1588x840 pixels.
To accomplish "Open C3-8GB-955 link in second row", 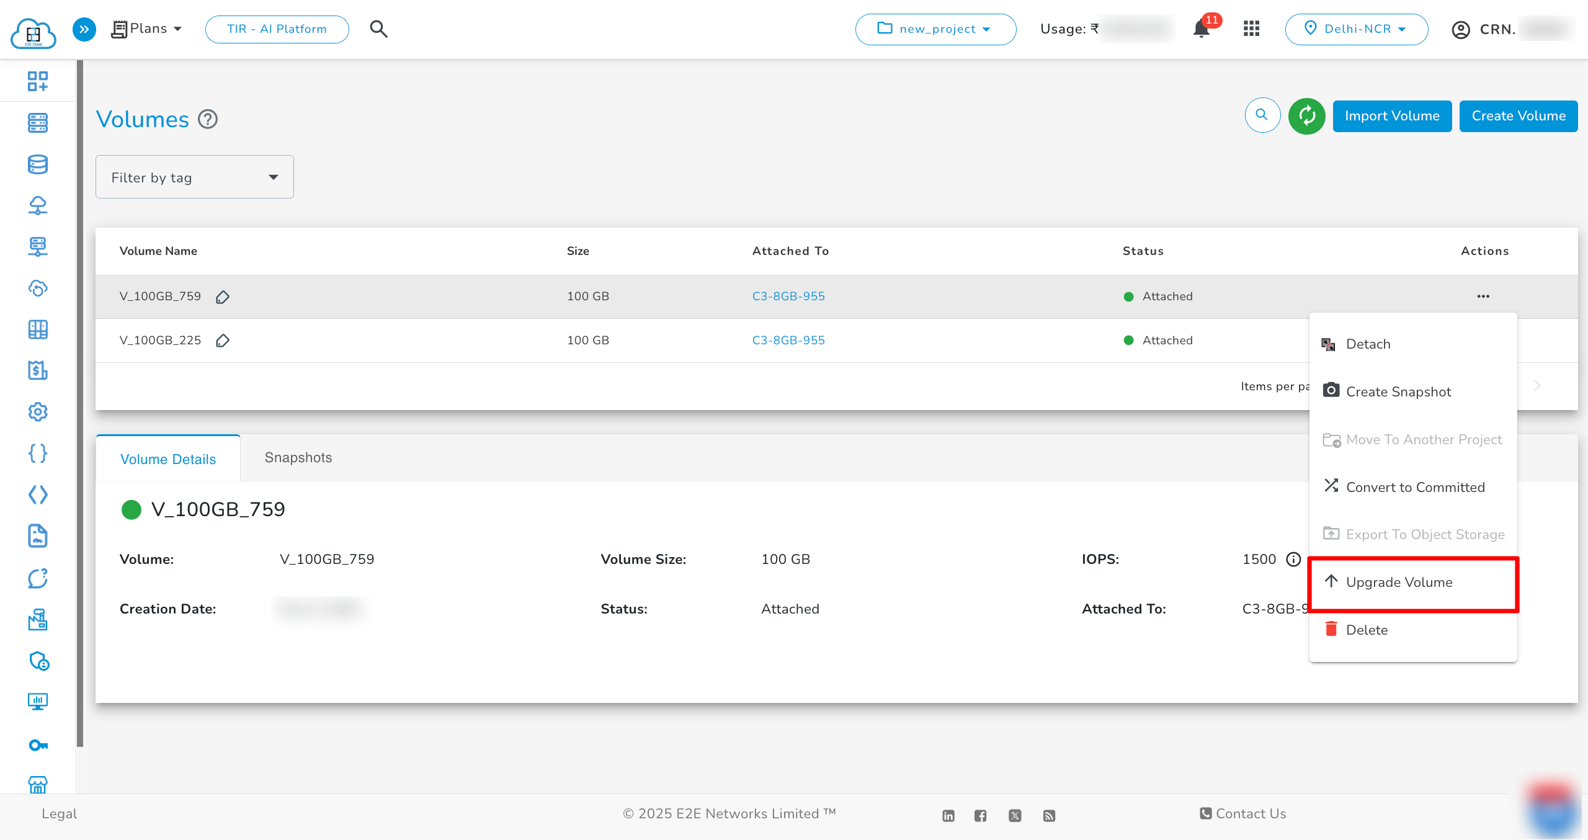I will (x=788, y=341).
